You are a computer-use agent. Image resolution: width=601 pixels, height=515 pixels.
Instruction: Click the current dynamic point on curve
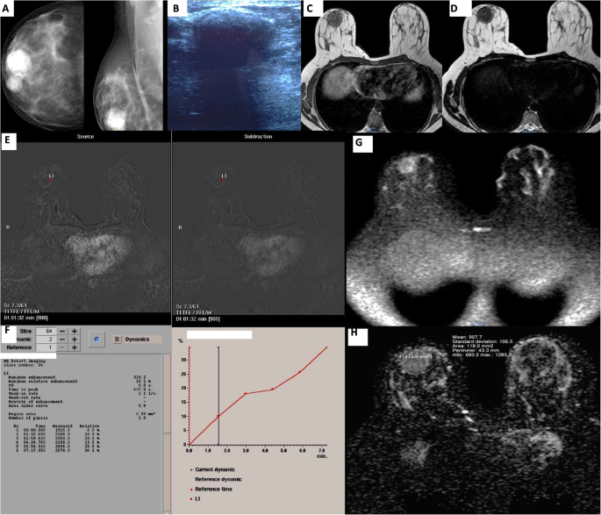218,416
